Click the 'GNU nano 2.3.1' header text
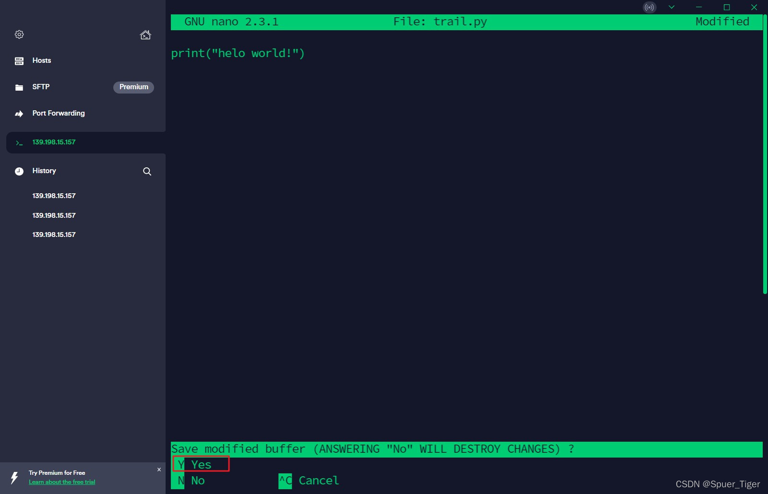The image size is (768, 494). click(231, 22)
